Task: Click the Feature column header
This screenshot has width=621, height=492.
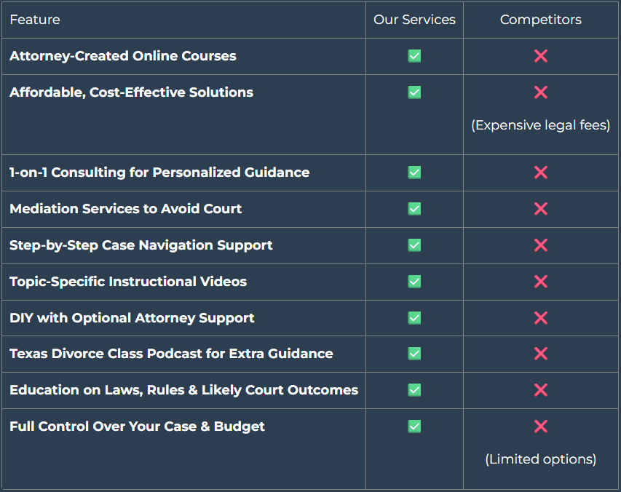Action: click(35, 20)
